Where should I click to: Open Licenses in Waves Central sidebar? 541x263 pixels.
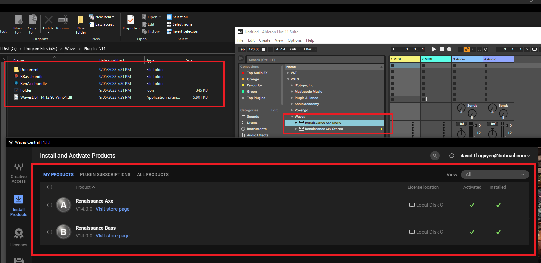point(19,237)
